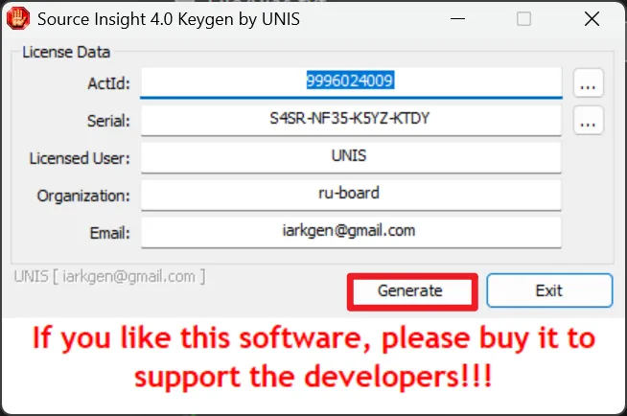The width and height of the screenshot is (627, 416).
Task: Click the 'Licensed User:' label
Action: pos(80,159)
